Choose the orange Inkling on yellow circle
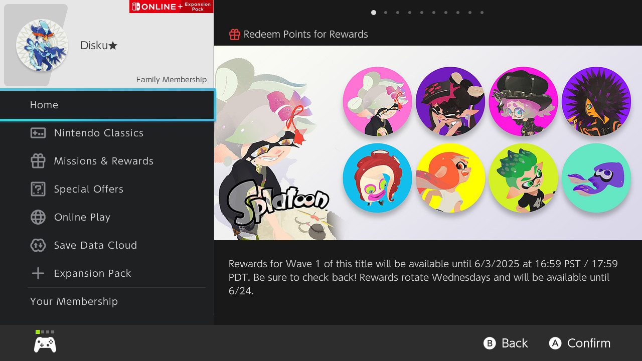Viewport: 642px width, 361px height. click(450, 178)
